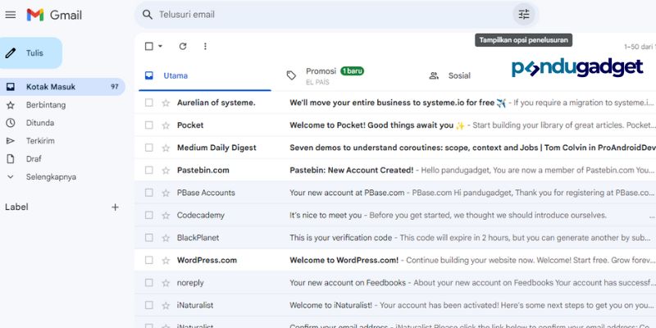Open the main menu hamburger icon
Image resolution: width=656 pixels, height=328 pixels.
click(11, 15)
